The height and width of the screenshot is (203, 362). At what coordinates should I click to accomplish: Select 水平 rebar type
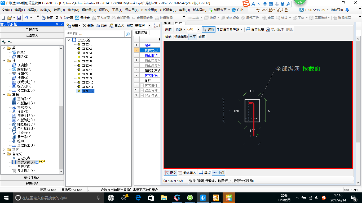point(193,37)
